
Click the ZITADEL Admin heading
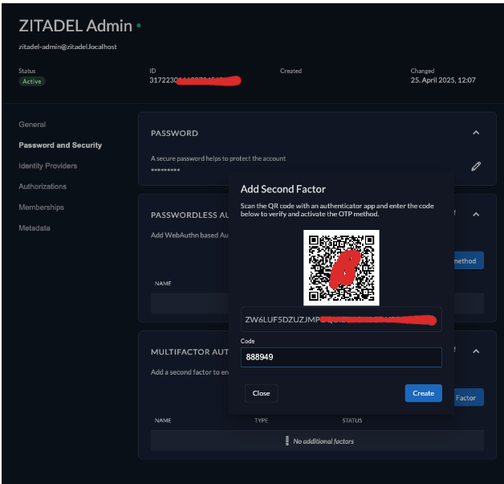[75, 26]
